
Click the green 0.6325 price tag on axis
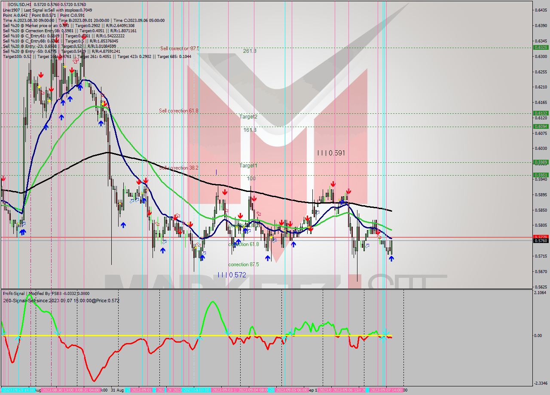[x=540, y=48]
